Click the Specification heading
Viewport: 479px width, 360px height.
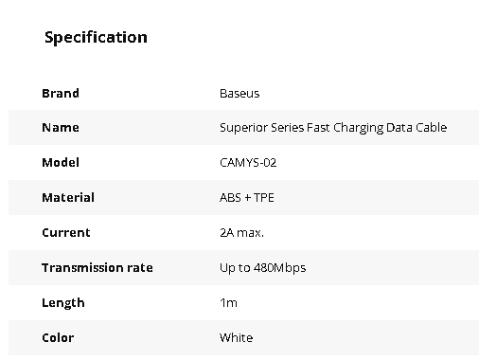96,38
